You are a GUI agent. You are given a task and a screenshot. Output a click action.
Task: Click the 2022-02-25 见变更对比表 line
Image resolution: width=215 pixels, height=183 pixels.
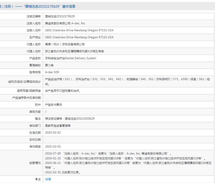coord(62,172)
